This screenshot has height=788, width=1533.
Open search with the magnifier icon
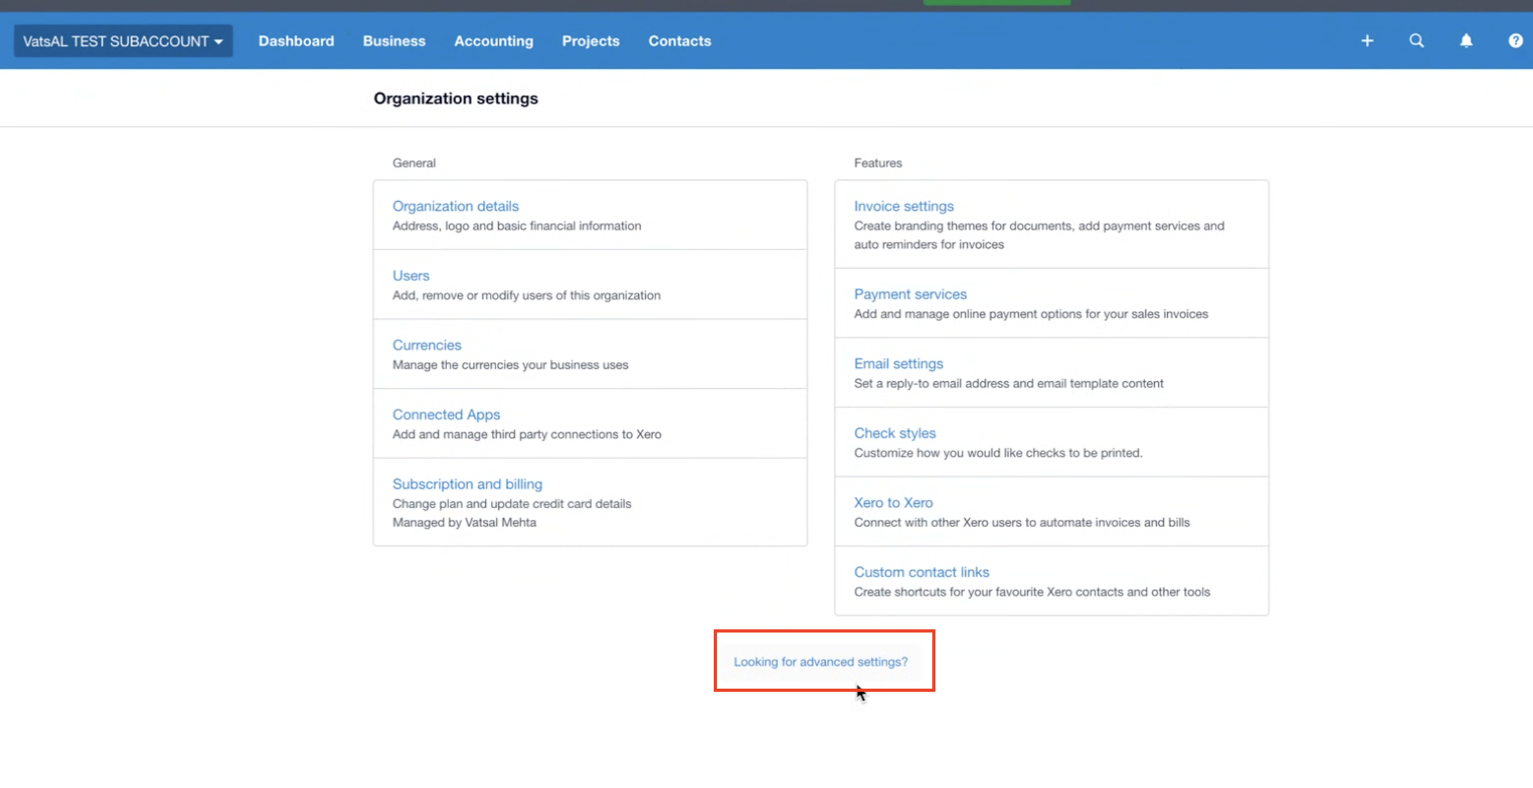pyautogui.click(x=1416, y=41)
